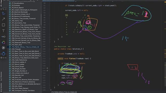166x93 pixels.
Task: Open the Structure tool window tab
Action: click(1, 76)
